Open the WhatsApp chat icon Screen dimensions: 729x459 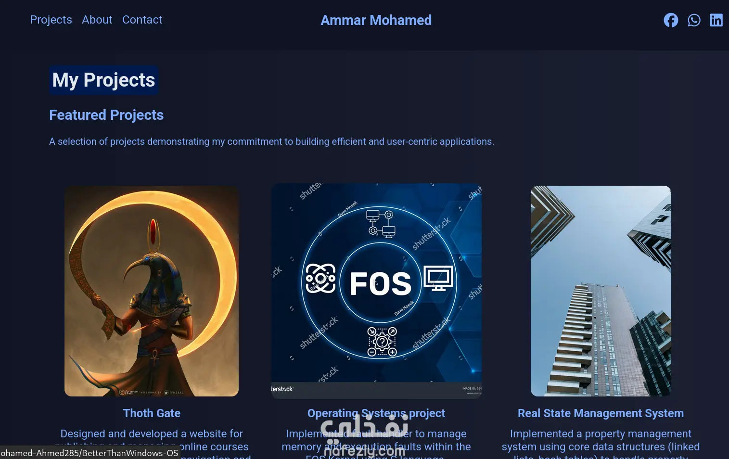694,20
